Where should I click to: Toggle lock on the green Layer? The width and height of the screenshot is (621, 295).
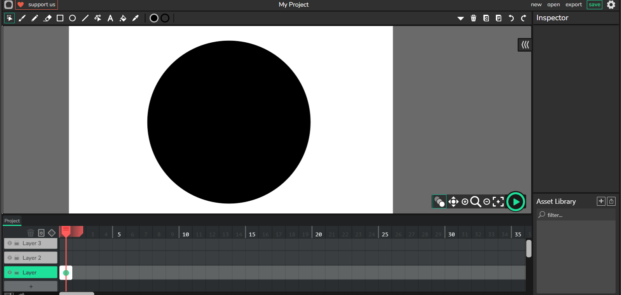click(x=17, y=272)
